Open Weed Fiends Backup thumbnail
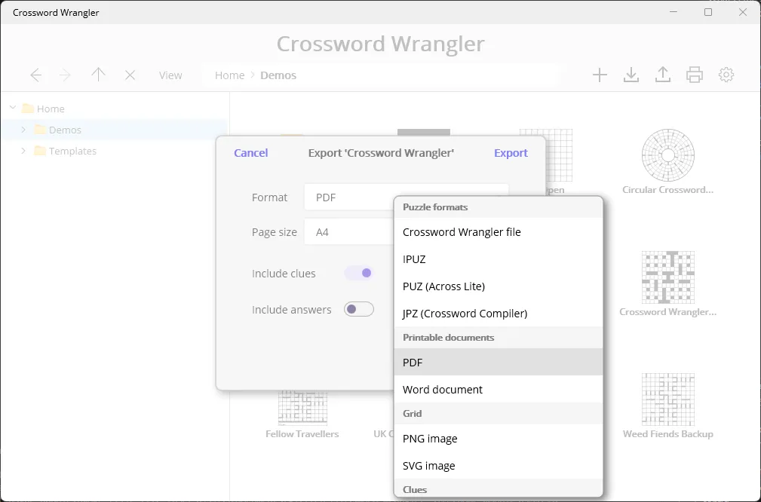 [667, 399]
